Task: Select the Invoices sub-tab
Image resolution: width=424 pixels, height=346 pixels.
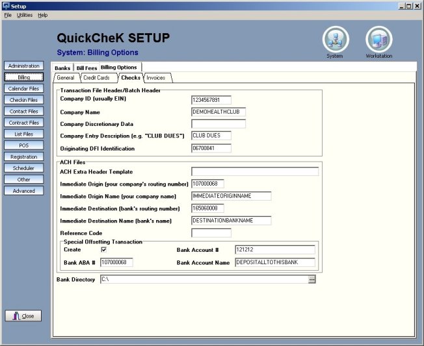Action: click(x=155, y=78)
